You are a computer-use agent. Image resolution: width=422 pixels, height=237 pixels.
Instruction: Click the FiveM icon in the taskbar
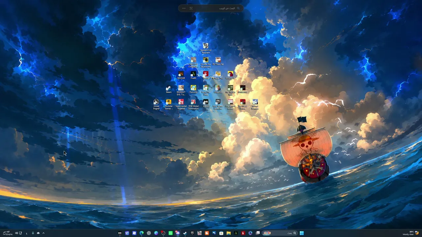tap(236, 233)
